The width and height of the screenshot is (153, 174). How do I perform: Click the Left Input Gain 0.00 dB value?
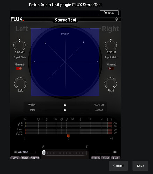click(20, 52)
